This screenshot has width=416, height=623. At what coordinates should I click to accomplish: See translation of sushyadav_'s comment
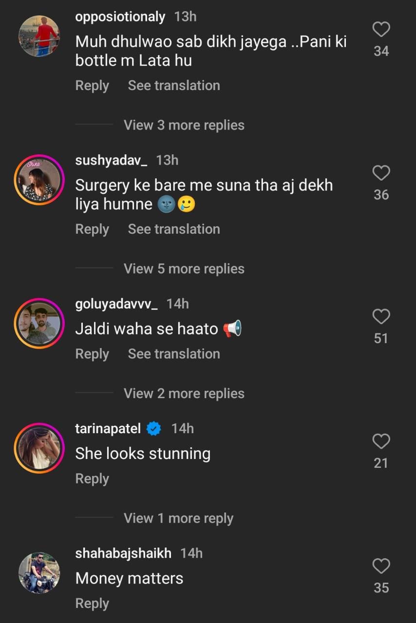click(x=174, y=229)
